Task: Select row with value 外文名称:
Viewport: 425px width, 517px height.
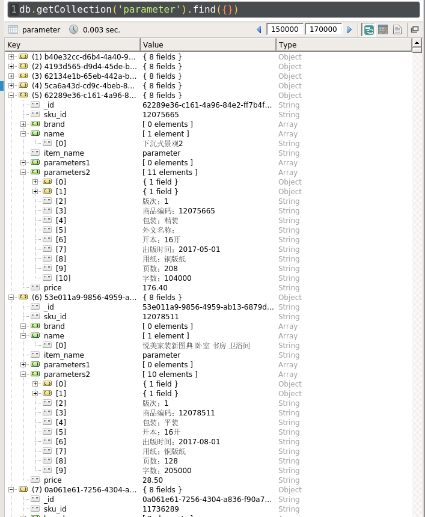Action: pyautogui.click(x=209, y=230)
